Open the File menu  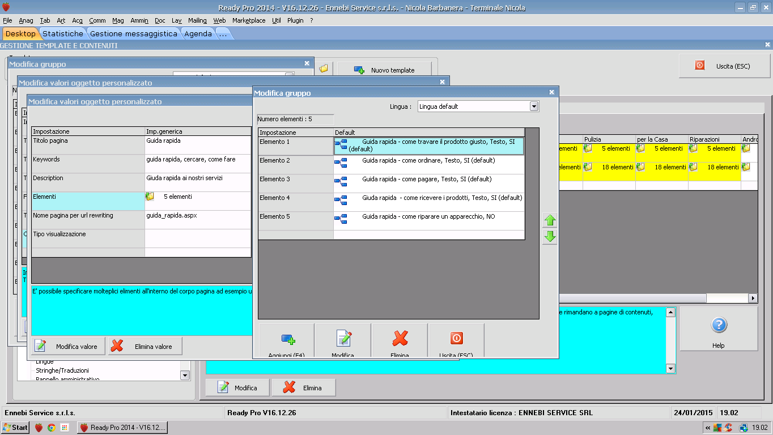coord(7,20)
